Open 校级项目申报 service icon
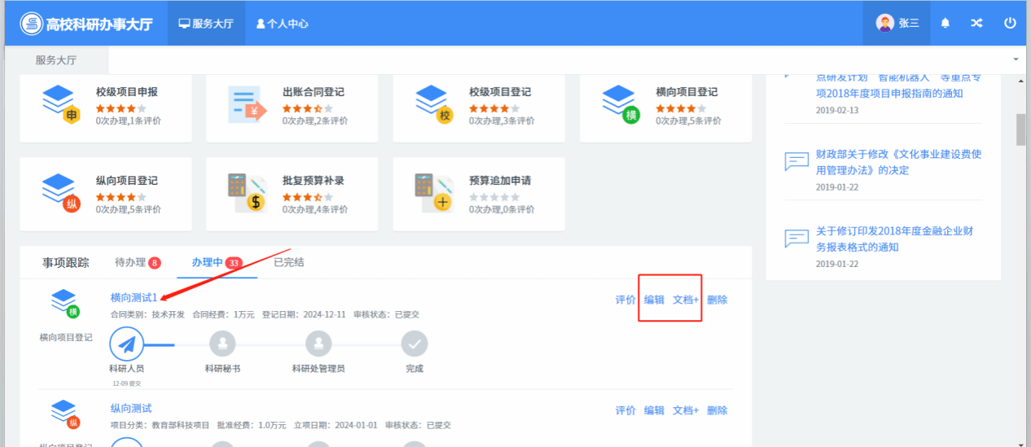Viewport: 1031px width, 447px height. (63, 104)
